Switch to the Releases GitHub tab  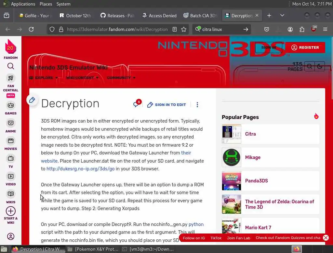[117, 16]
